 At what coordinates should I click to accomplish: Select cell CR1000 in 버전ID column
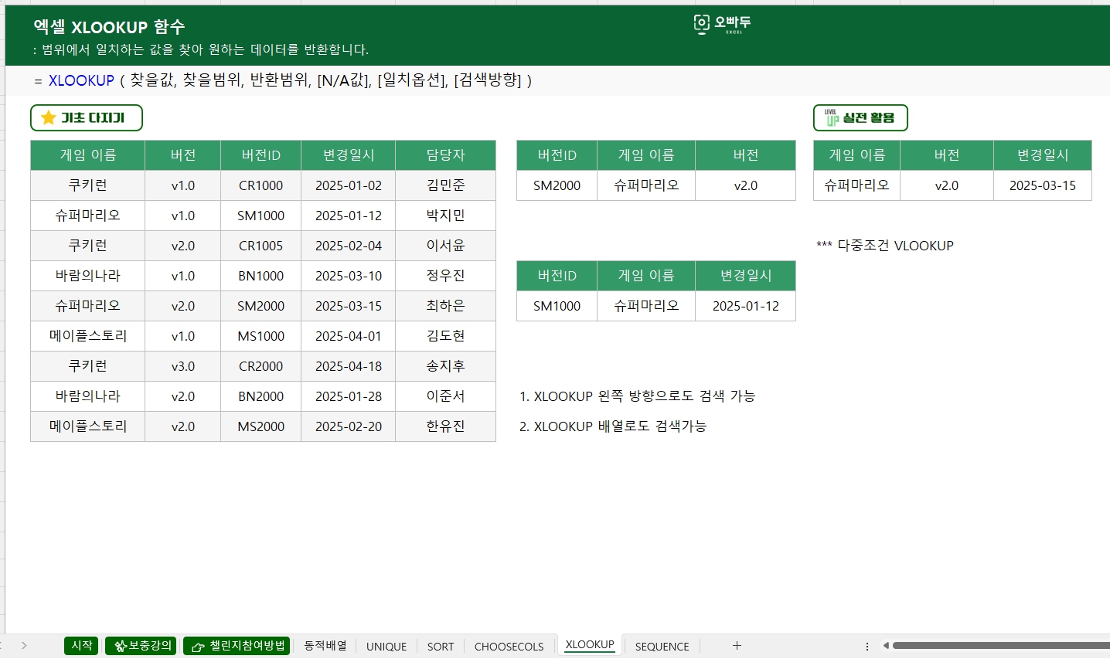click(x=260, y=185)
